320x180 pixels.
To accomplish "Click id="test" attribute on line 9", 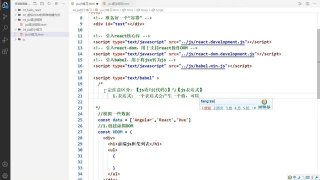I will (x=116, y=24).
